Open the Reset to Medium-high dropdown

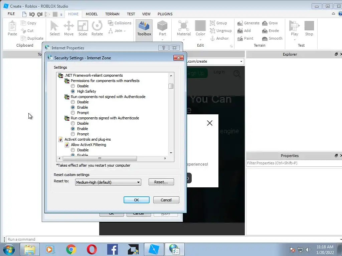click(108, 182)
